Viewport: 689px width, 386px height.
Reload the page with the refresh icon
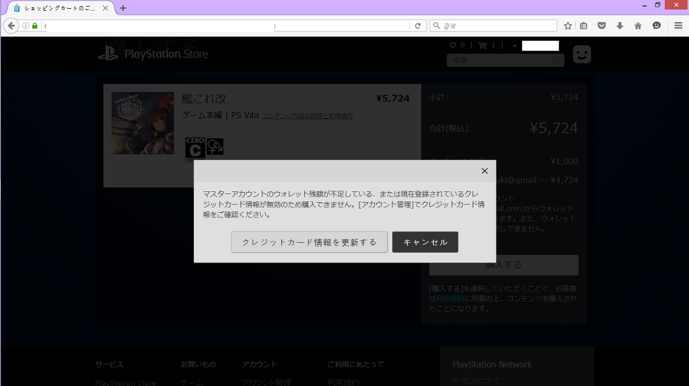click(x=418, y=26)
